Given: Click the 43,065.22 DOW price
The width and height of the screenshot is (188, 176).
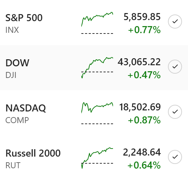Looking at the screenshot, I should click(139, 62).
